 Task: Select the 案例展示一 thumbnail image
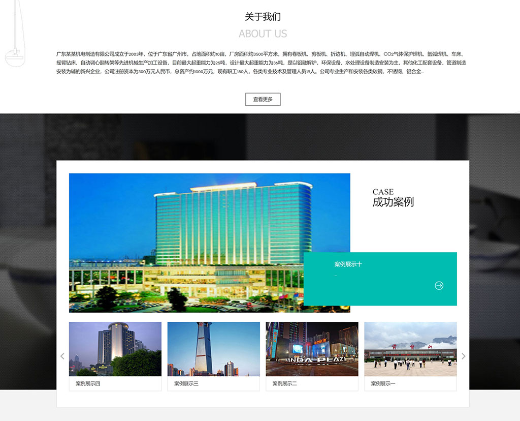pos(410,348)
